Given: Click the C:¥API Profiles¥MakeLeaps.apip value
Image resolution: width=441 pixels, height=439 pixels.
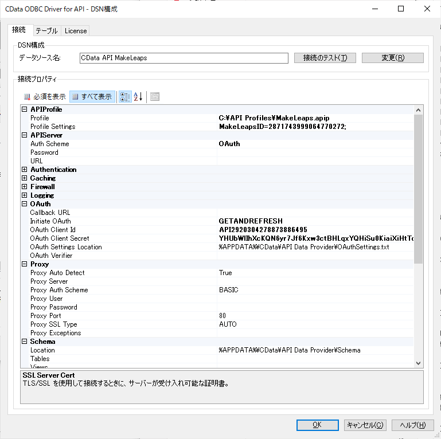Looking at the screenshot, I should [x=274, y=118].
